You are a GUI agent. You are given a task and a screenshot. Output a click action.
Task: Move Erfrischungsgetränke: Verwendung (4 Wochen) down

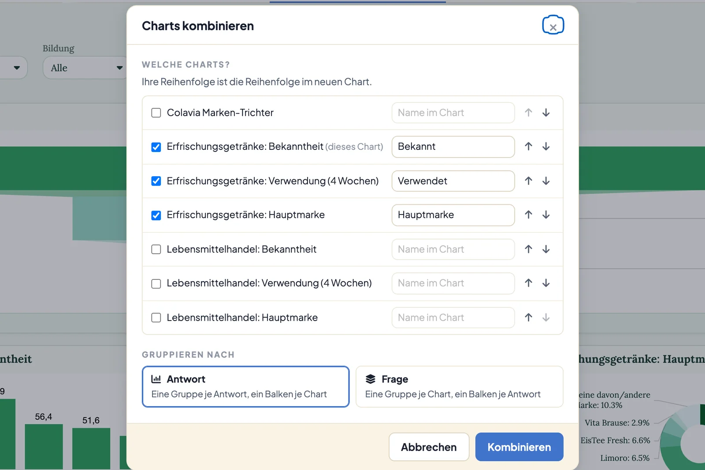tap(546, 181)
